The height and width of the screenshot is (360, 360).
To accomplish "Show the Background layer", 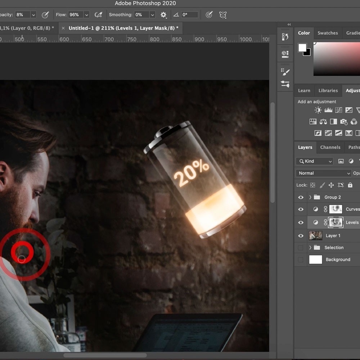I will (x=301, y=260).
